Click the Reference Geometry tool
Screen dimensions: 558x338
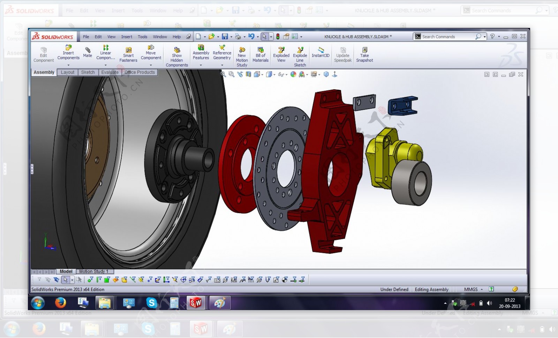(x=222, y=52)
